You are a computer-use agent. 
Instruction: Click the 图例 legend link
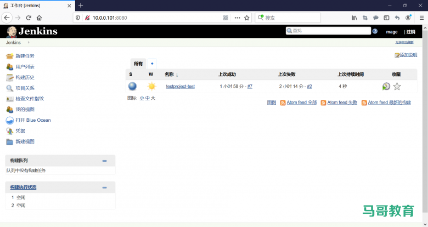pyautogui.click(x=272, y=103)
